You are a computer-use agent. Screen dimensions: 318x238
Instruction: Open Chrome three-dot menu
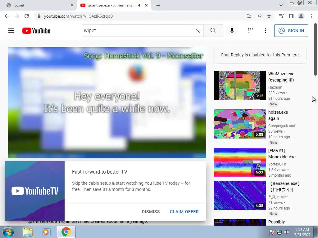coord(311,16)
